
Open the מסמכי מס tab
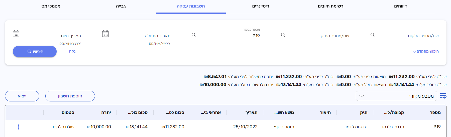(51, 6)
